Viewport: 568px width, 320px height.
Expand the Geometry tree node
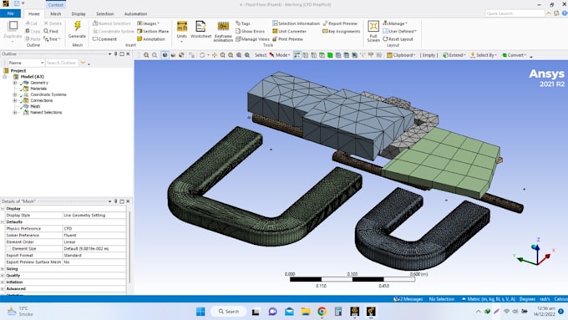click(x=15, y=83)
